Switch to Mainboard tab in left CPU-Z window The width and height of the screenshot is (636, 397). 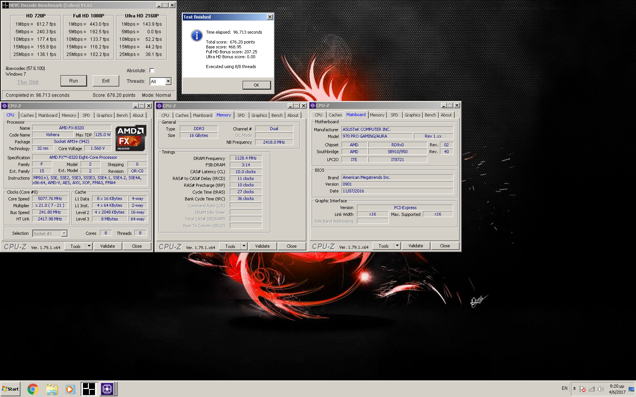coord(48,115)
